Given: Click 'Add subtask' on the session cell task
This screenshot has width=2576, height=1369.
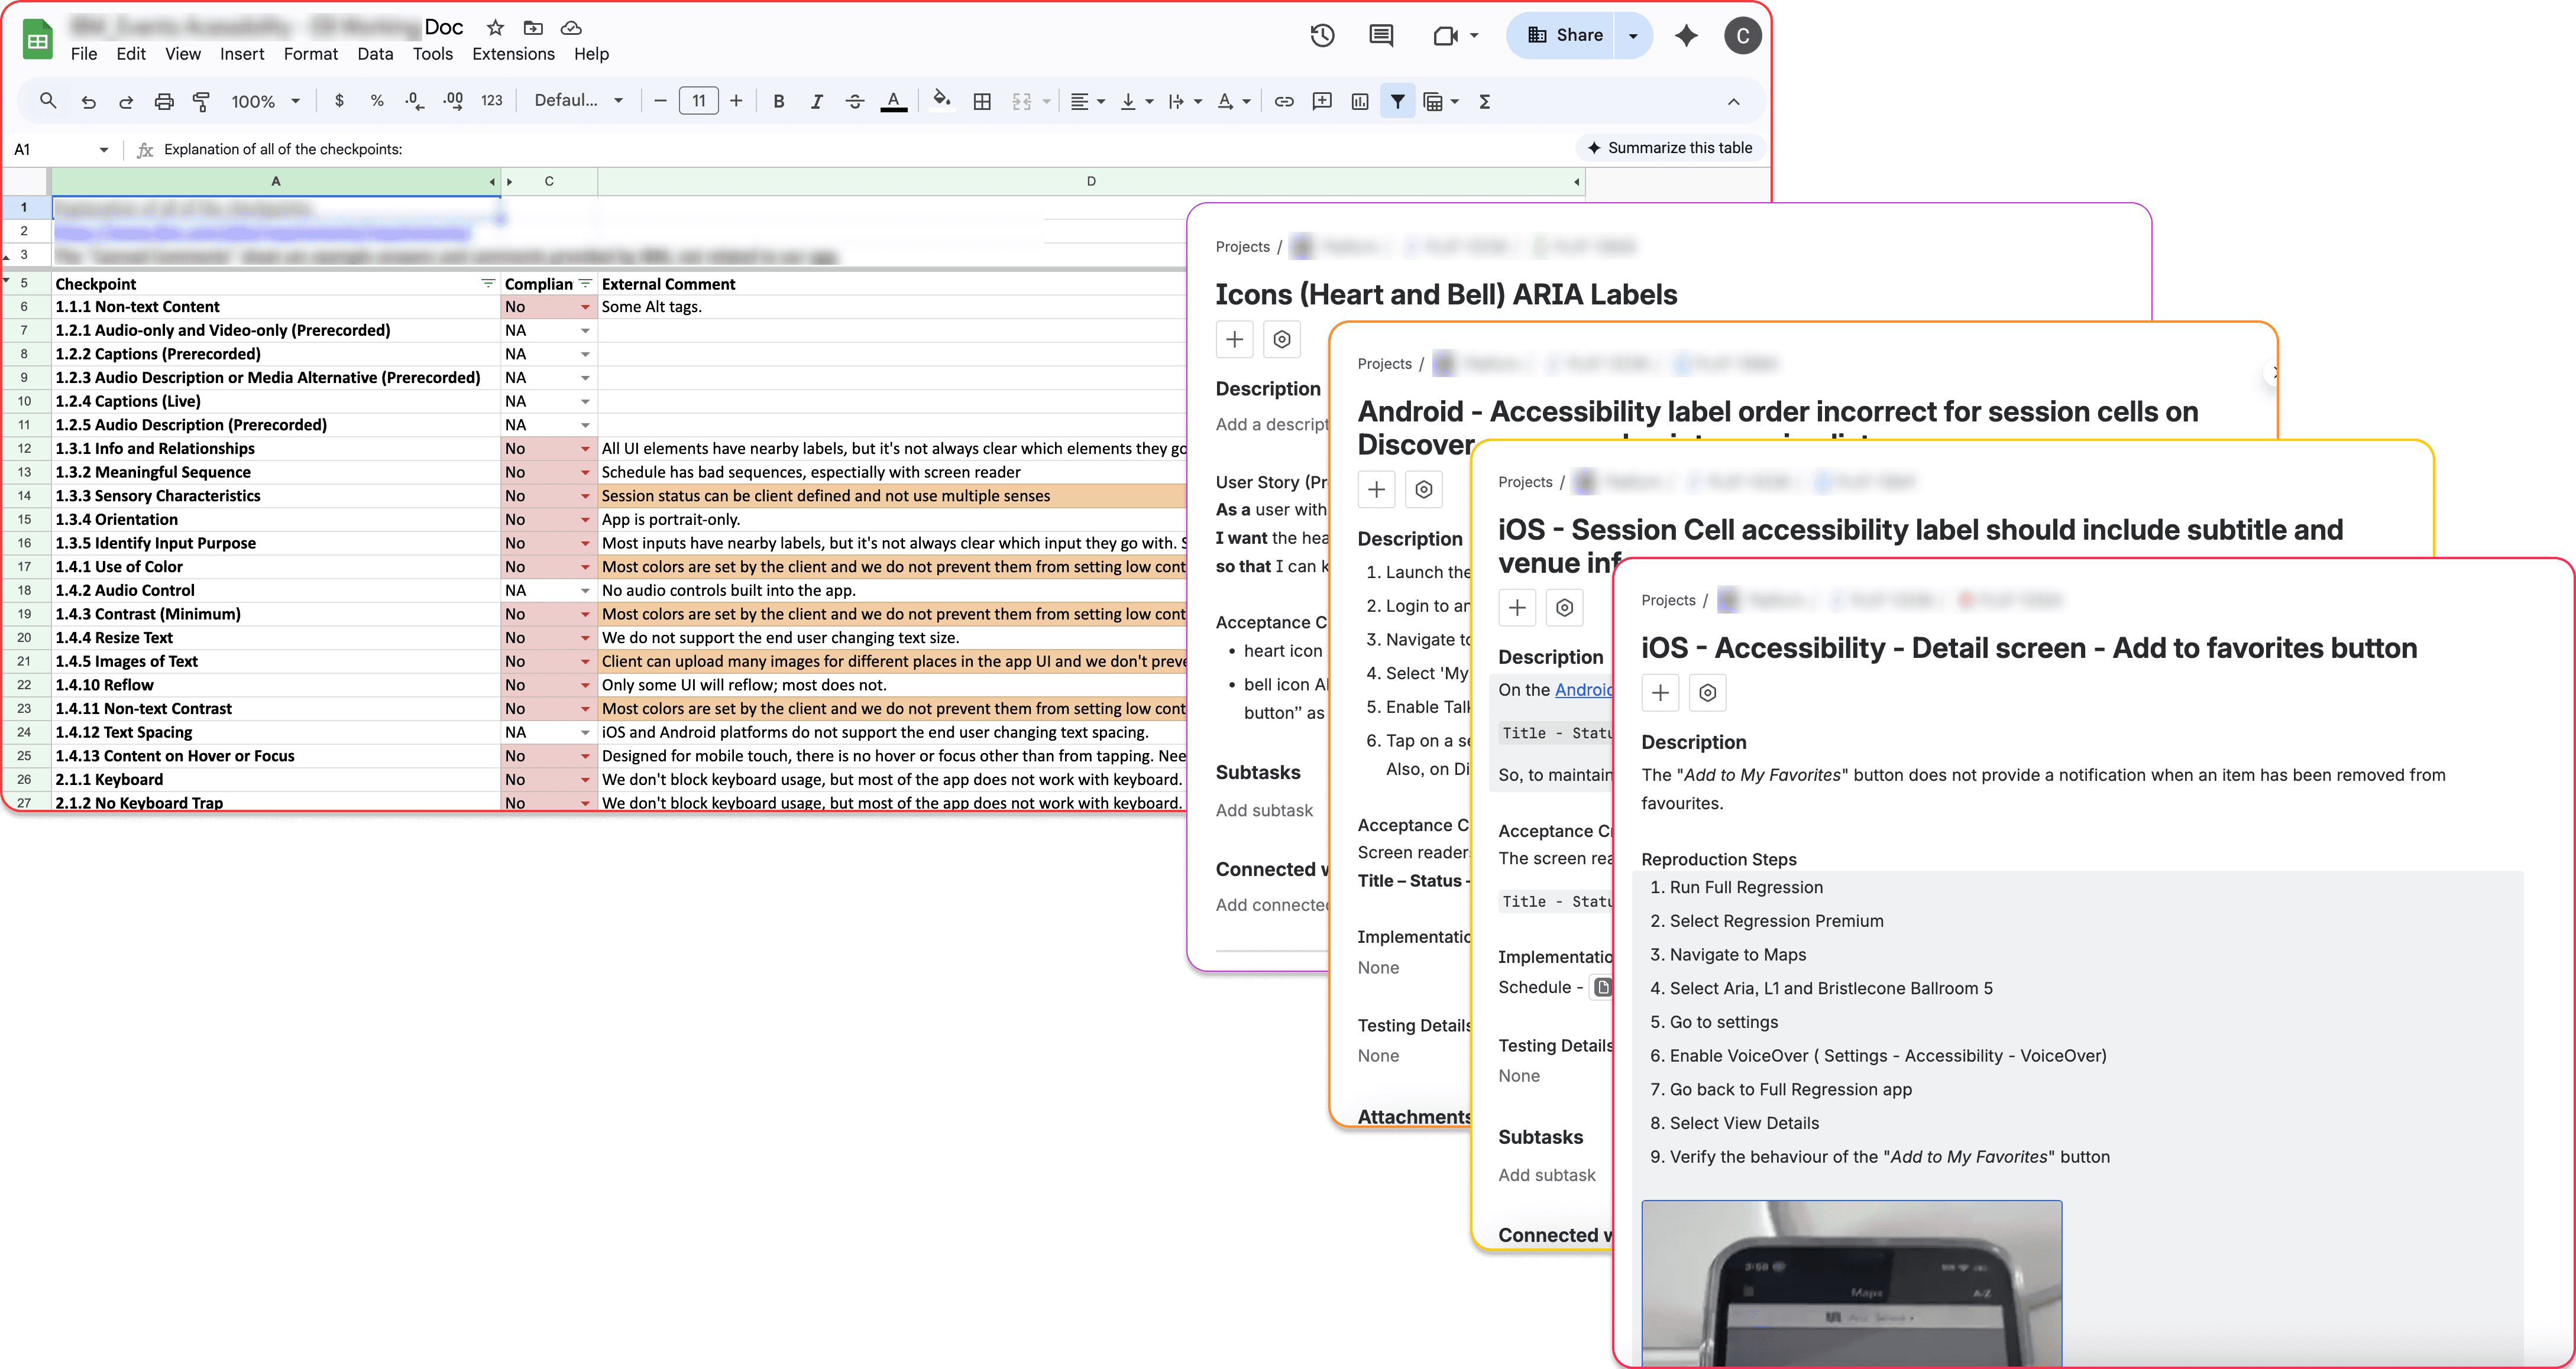Looking at the screenshot, I should coord(1547,1174).
